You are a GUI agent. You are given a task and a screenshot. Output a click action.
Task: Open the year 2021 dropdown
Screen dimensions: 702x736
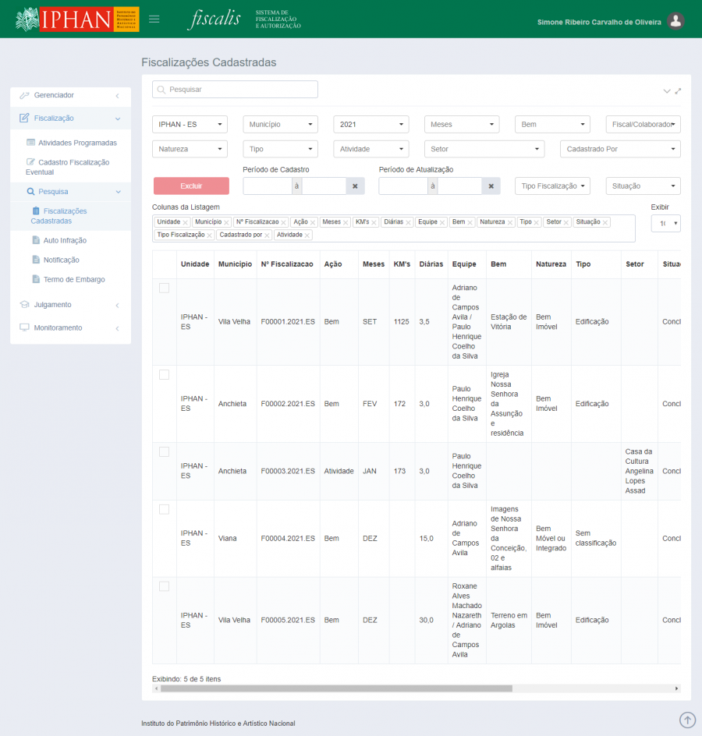(x=370, y=125)
